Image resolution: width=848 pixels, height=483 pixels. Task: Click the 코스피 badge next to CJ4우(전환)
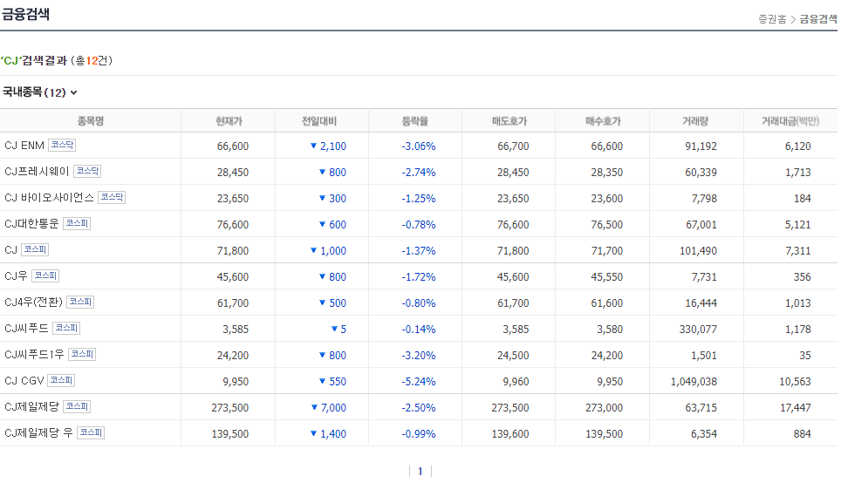[80, 302]
